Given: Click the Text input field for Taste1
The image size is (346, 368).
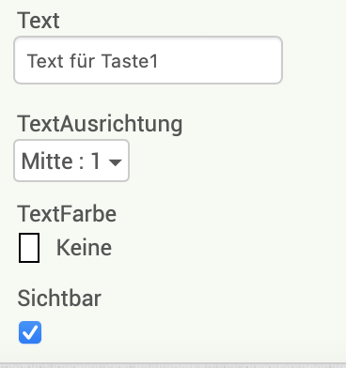Looking at the screenshot, I should pos(149,60).
